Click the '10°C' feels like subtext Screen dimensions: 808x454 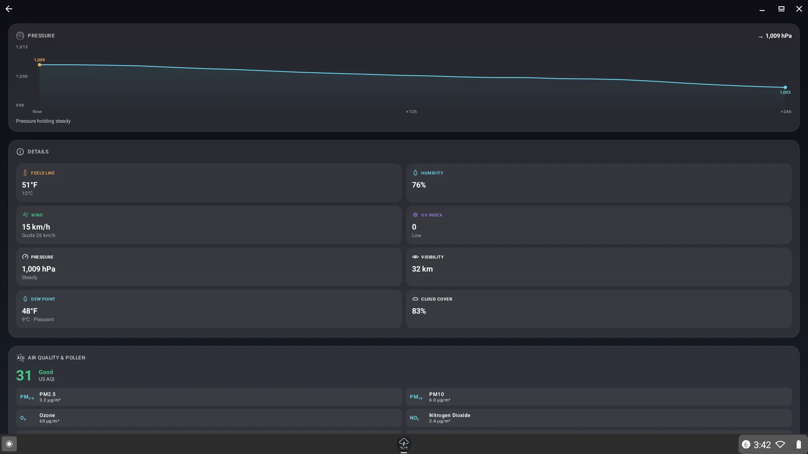(27, 193)
